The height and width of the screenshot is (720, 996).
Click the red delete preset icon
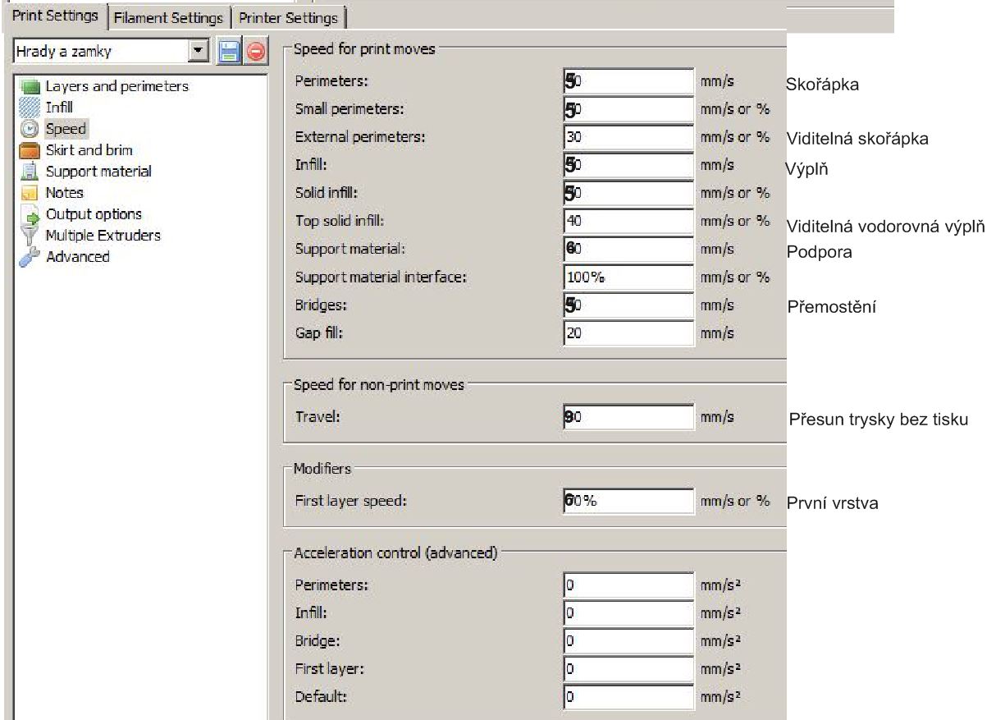pyautogui.click(x=255, y=52)
